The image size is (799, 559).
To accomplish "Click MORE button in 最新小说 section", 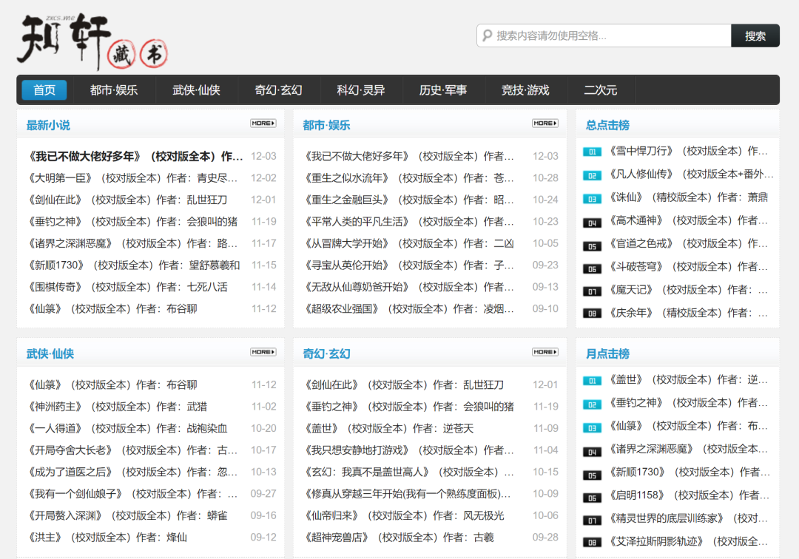I will click(x=263, y=123).
